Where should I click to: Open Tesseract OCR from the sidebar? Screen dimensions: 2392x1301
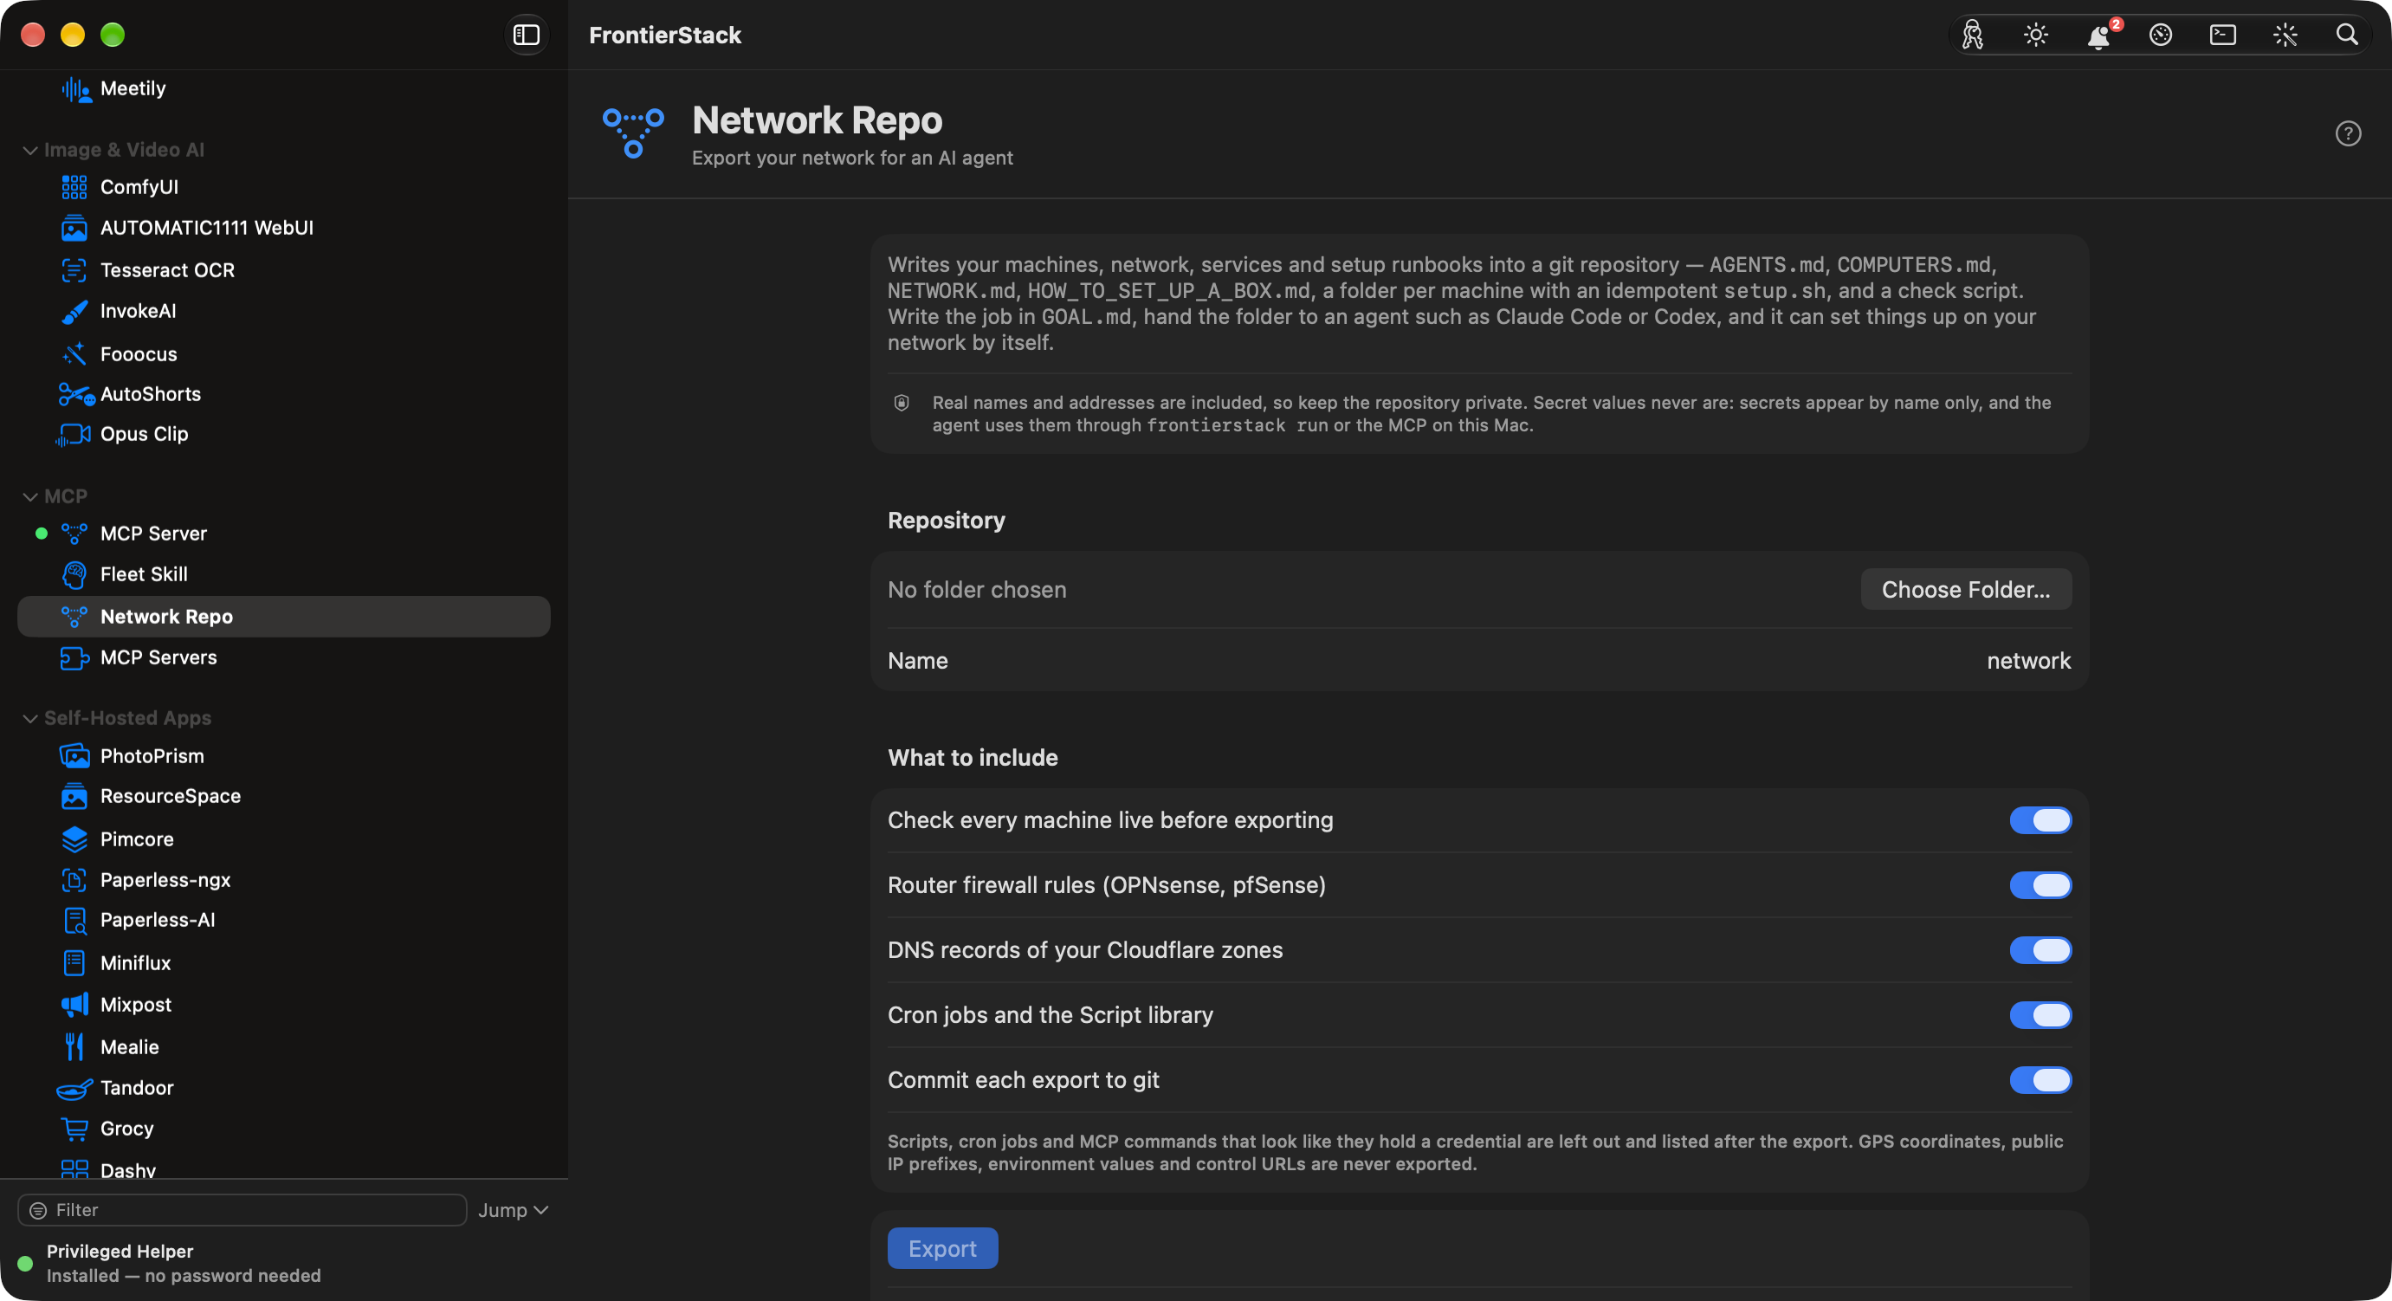[284, 270]
